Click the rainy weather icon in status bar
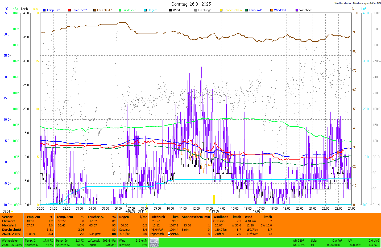Screen dimensions: 381x248 (154, 243)
